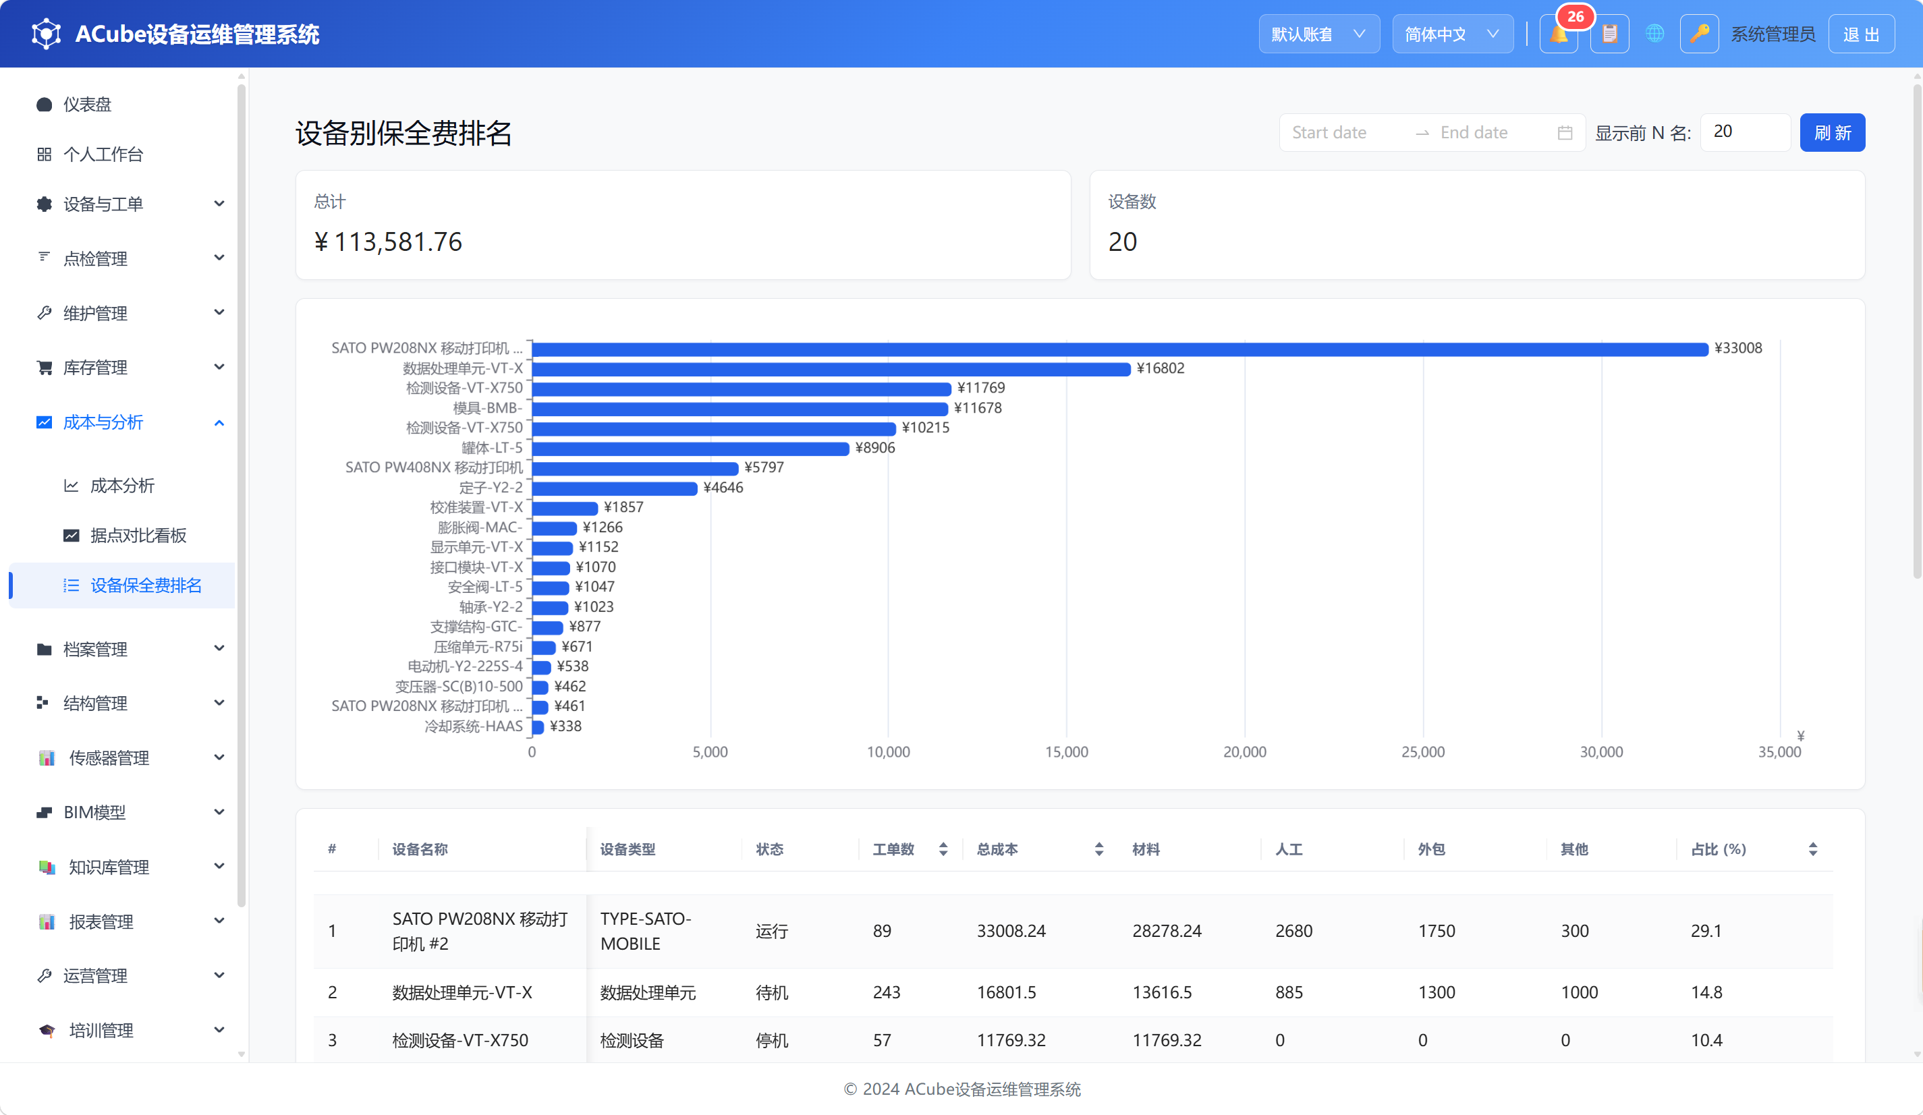Open 仪表盘 in sidebar
The image size is (1923, 1115).
[x=122, y=105]
